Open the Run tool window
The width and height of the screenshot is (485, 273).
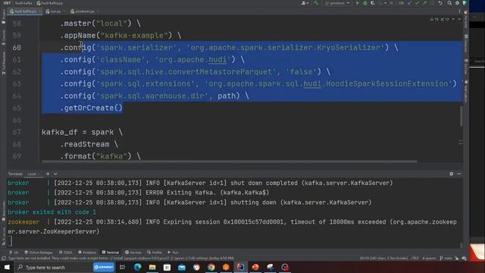174,253
